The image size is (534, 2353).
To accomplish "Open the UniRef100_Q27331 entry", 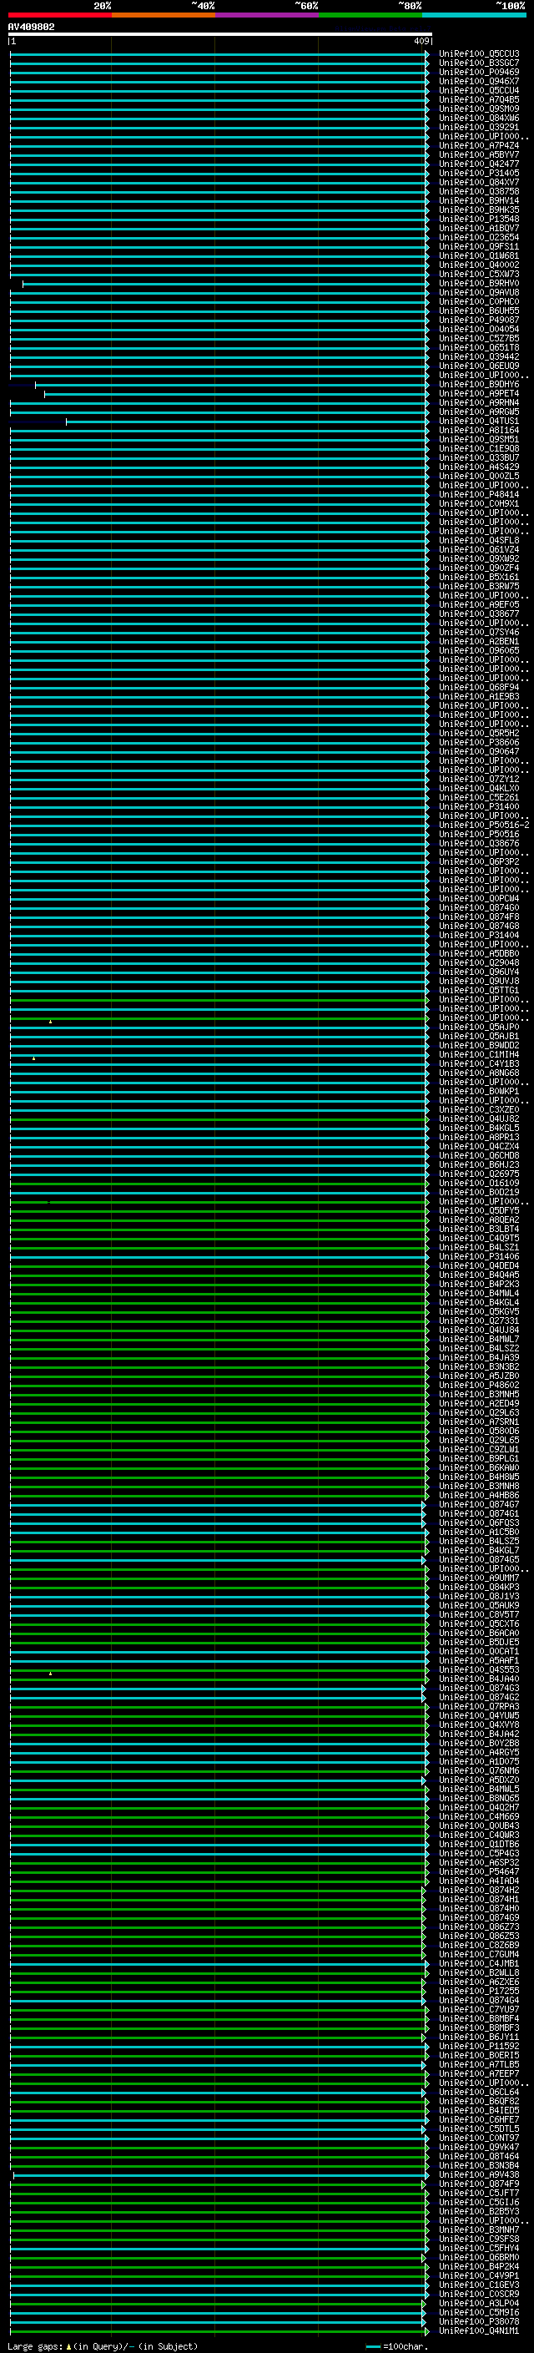I will (x=478, y=1320).
